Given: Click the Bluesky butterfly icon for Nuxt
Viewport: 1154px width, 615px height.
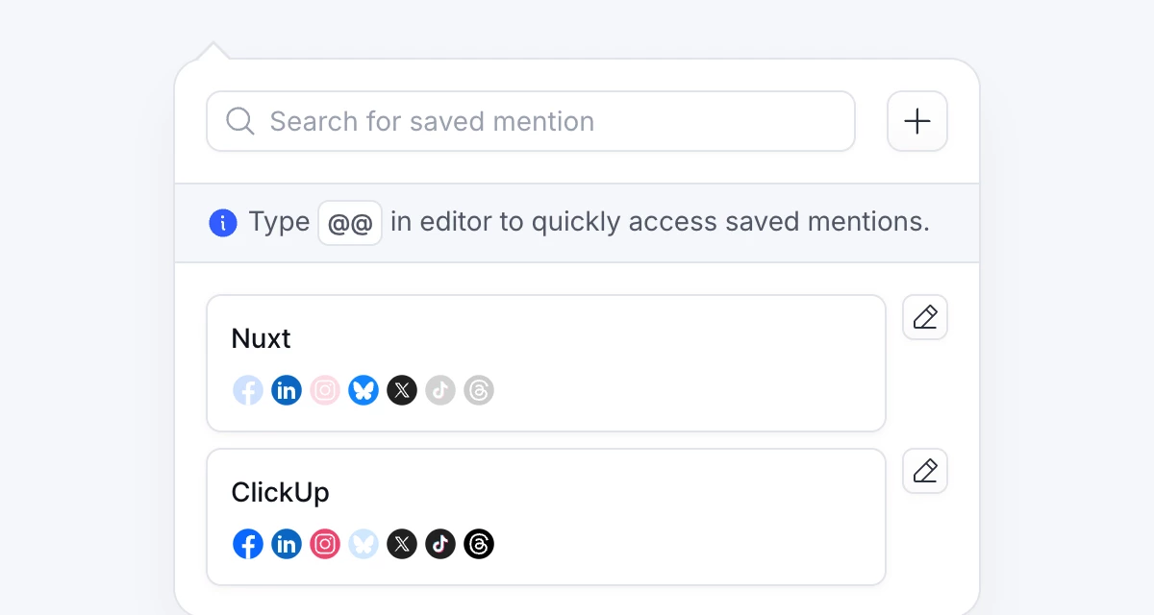Looking at the screenshot, I should [x=364, y=390].
